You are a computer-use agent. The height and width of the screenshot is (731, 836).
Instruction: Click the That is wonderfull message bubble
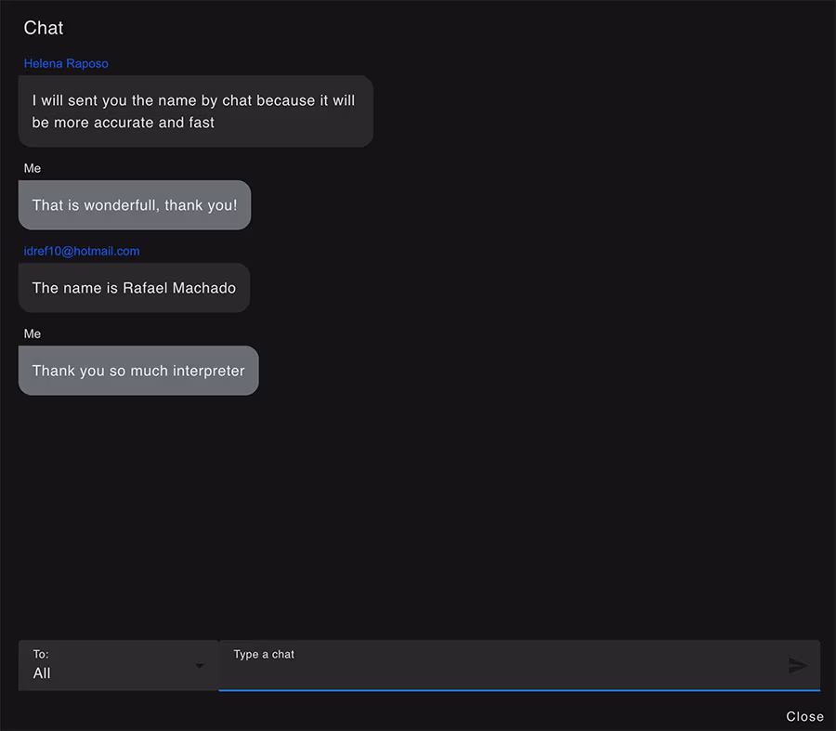(135, 204)
